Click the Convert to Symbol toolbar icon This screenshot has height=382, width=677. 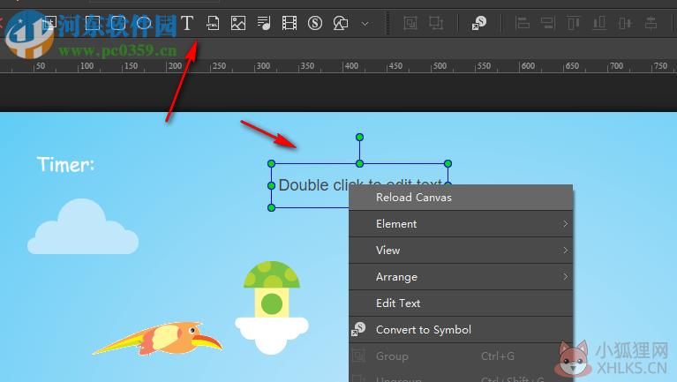pos(478,23)
